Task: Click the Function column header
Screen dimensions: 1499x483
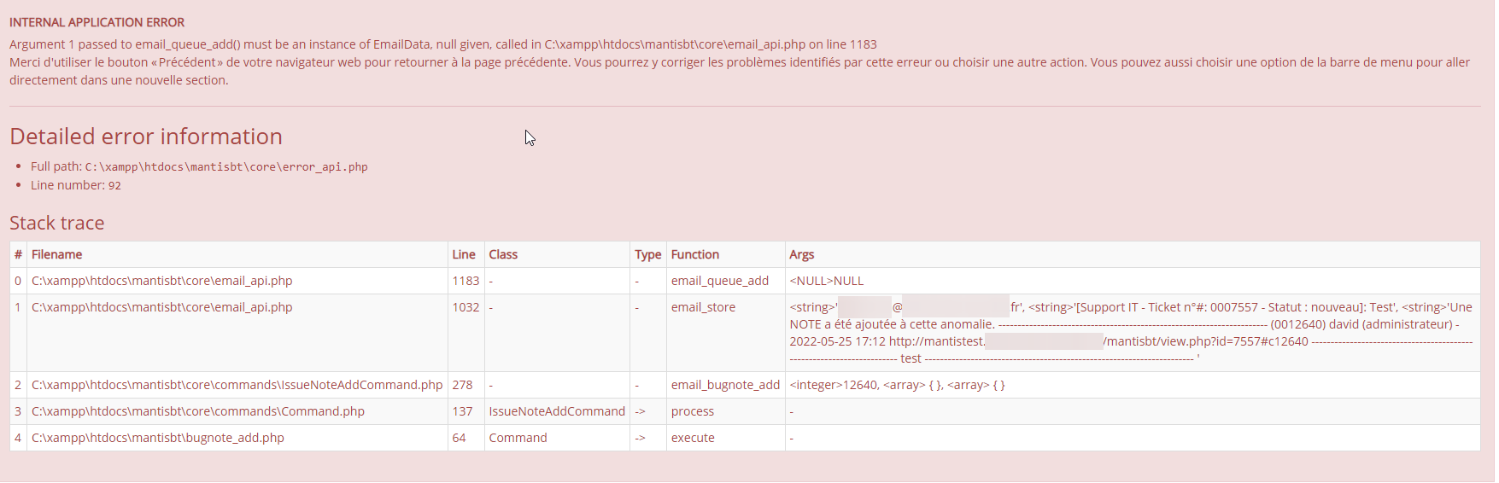Action: (695, 254)
